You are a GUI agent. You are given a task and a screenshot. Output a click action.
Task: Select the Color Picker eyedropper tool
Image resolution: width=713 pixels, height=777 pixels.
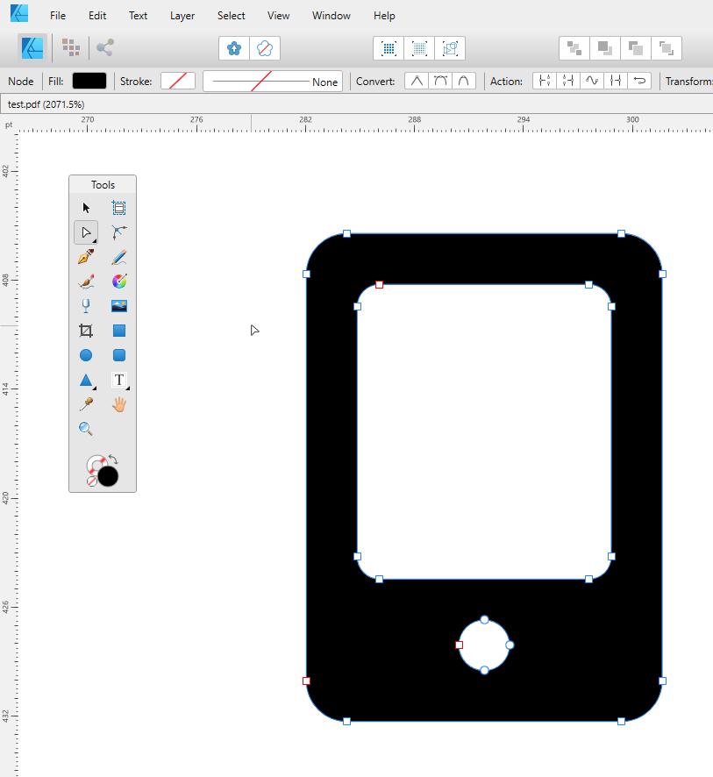(x=86, y=404)
